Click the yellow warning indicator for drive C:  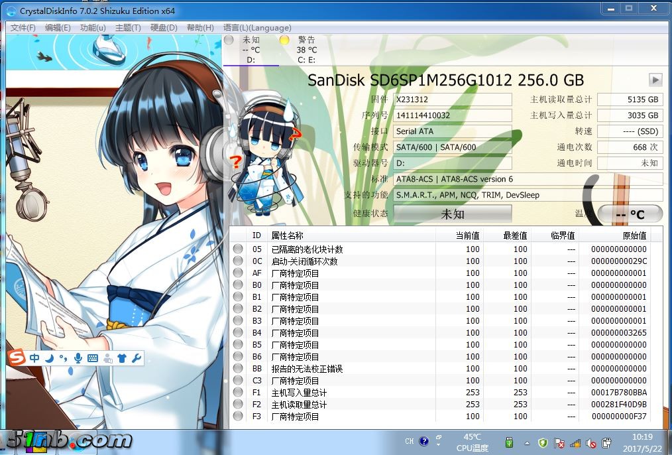pyautogui.click(x=284, y=40)
